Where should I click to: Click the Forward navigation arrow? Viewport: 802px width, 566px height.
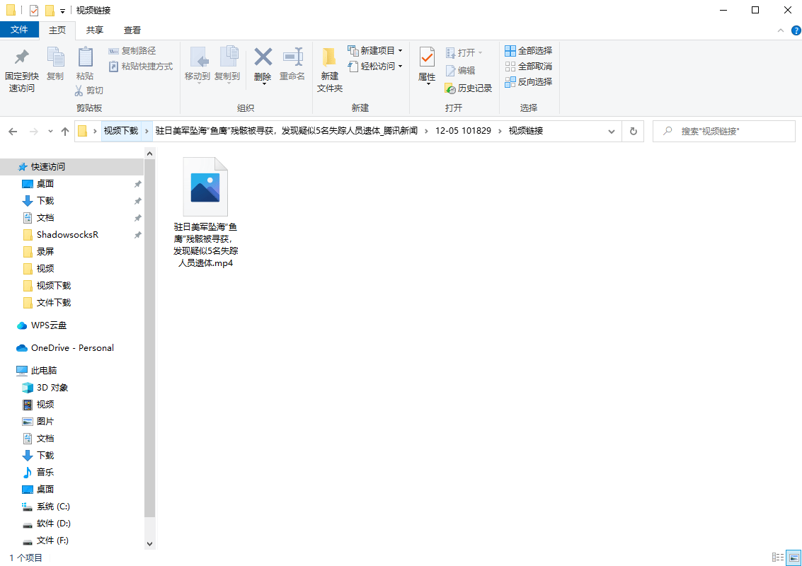(34, 132)
